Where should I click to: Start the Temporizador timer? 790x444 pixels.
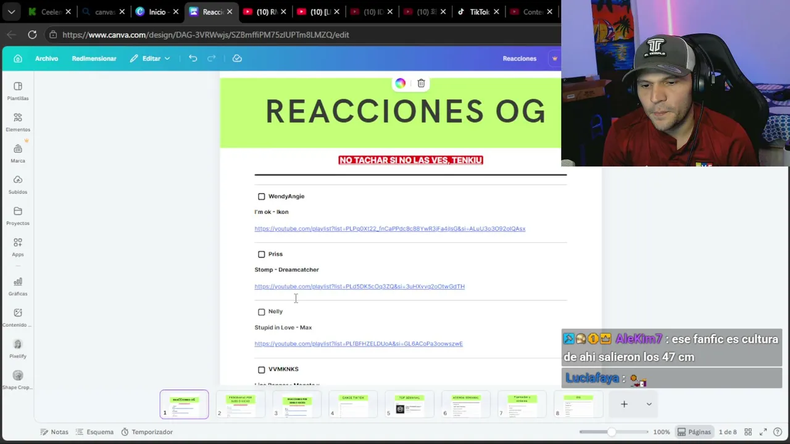[x=147, y=432]
